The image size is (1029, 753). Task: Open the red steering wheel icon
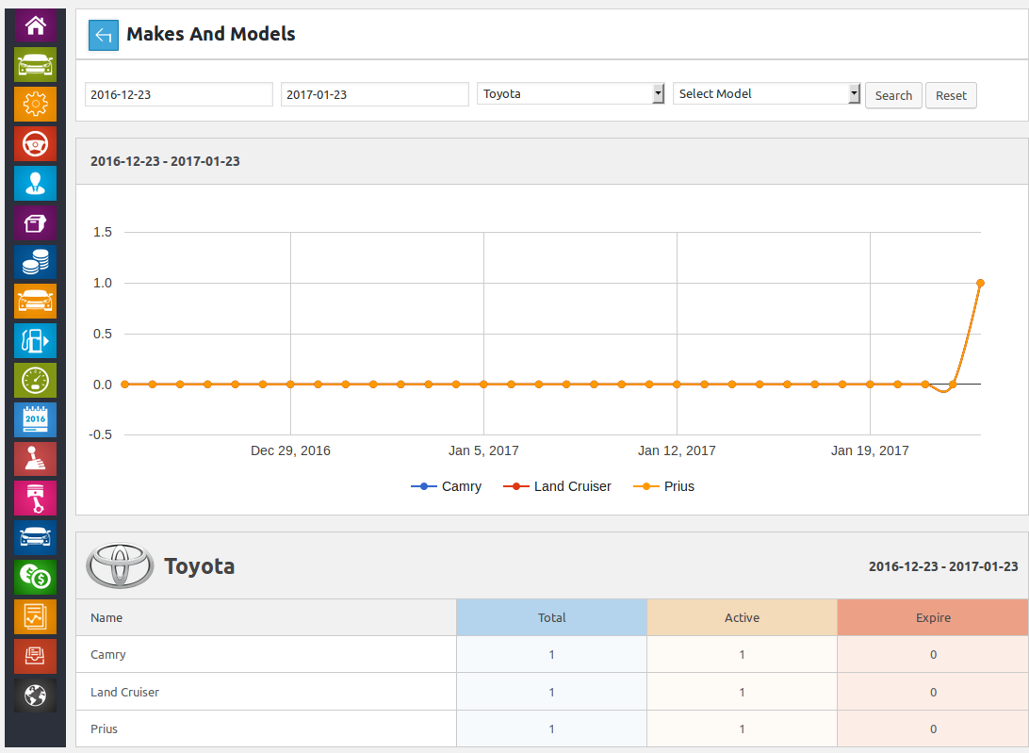tap(36, 143)
